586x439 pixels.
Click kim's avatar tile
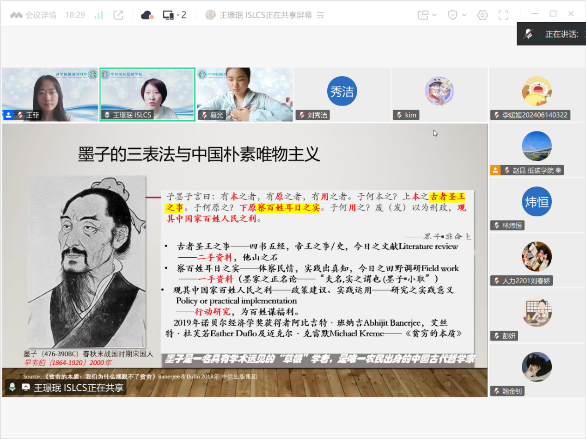click(439, 92)
